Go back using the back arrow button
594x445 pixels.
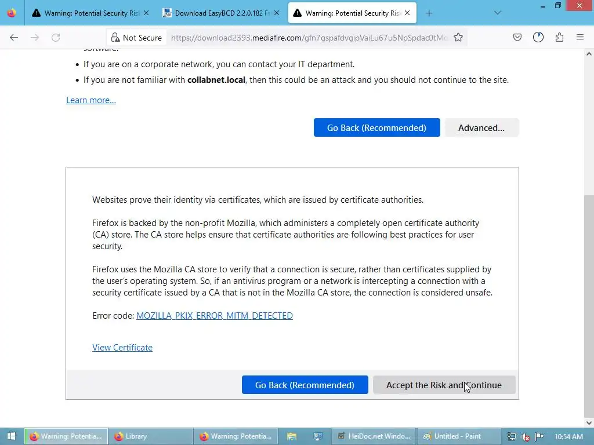coord(14,38)
